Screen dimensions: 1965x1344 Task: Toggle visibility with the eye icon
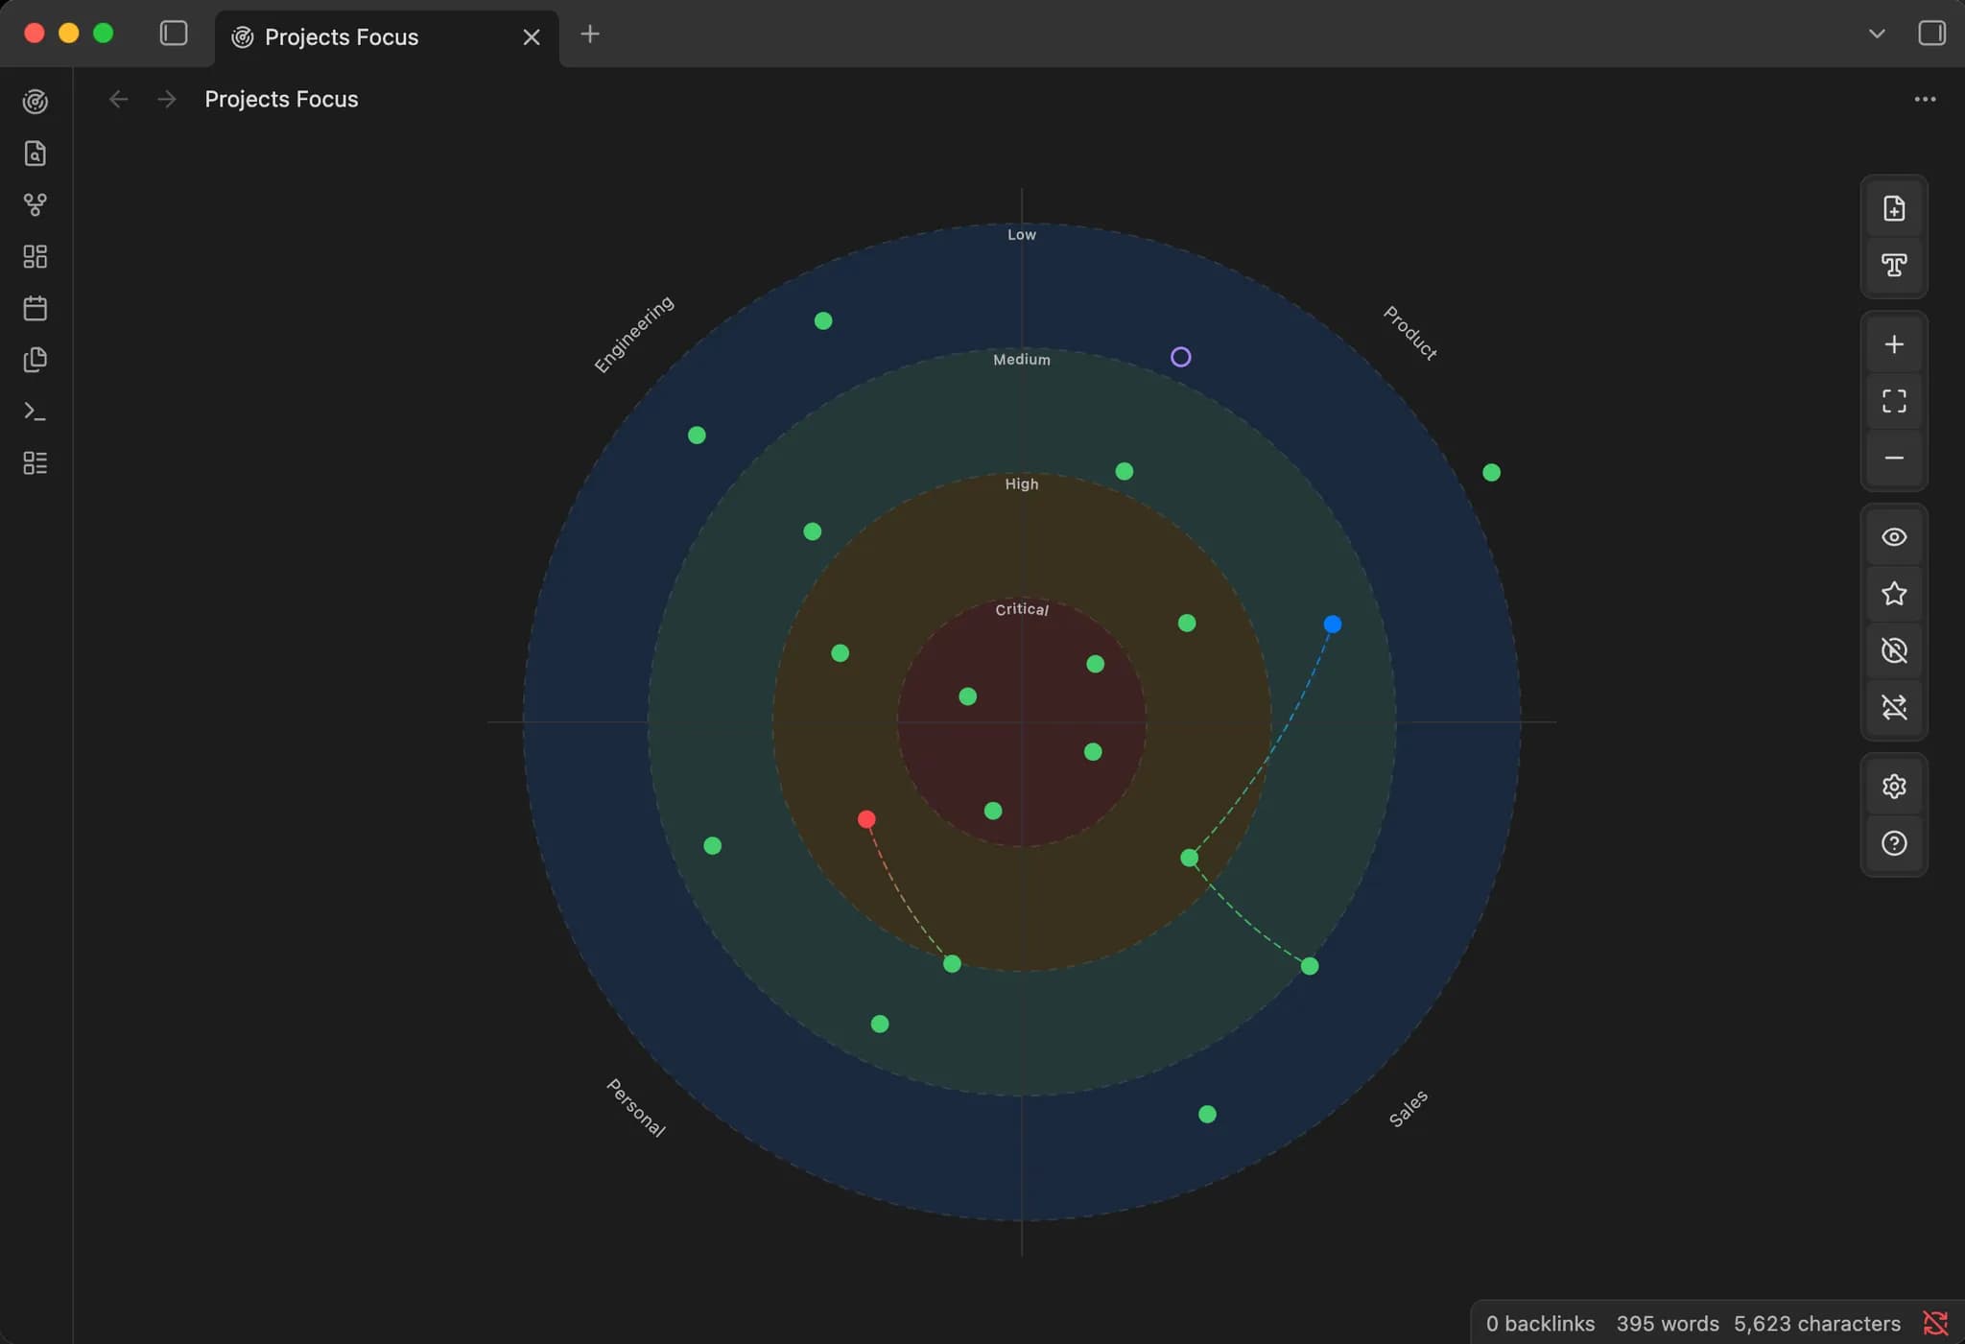(1894, 537)
